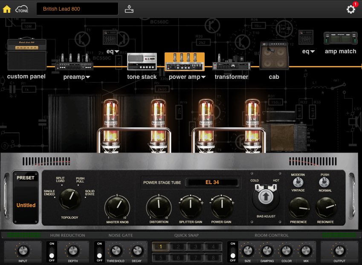
Task: Select the tone stack module icon
Action: (x=142, y=62)
